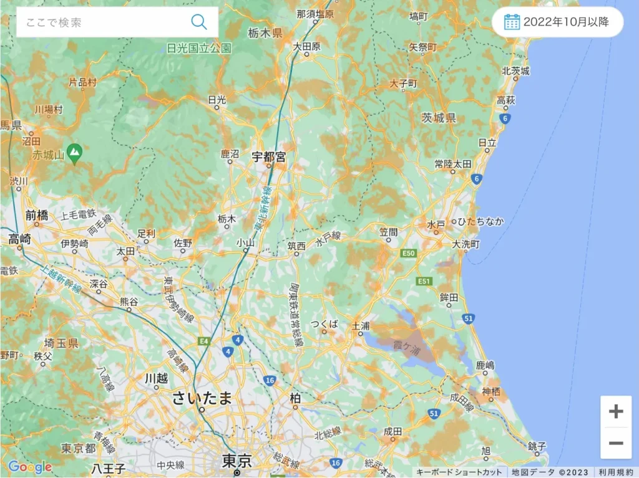Zoom in with the plus button

[x=616, y=411]
